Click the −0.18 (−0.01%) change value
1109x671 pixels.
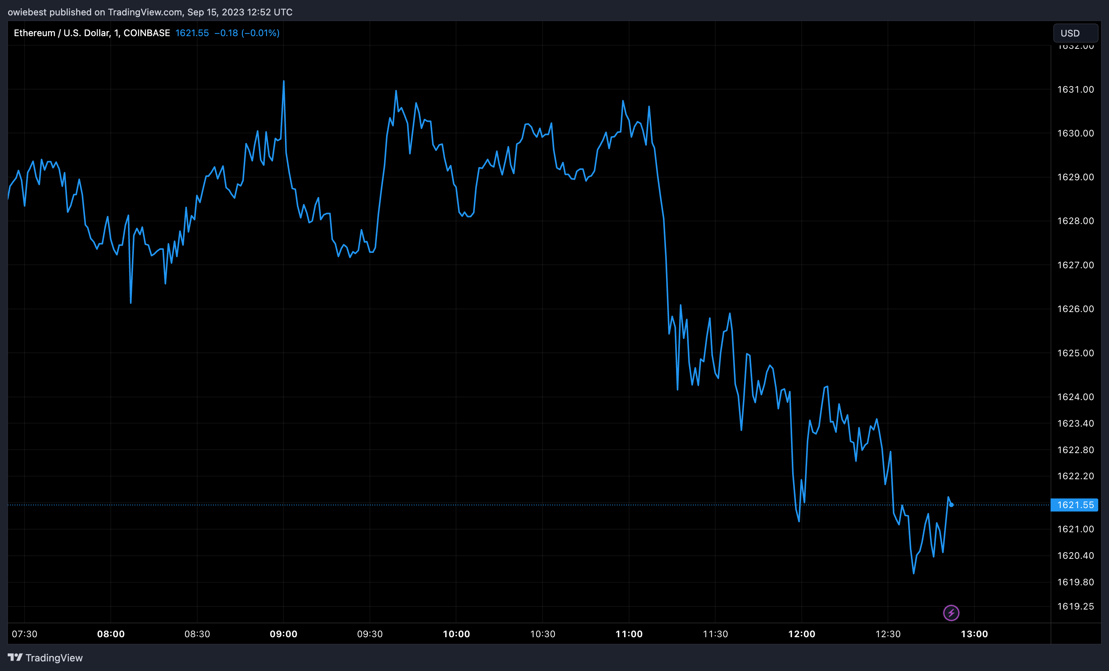(246, 33)
